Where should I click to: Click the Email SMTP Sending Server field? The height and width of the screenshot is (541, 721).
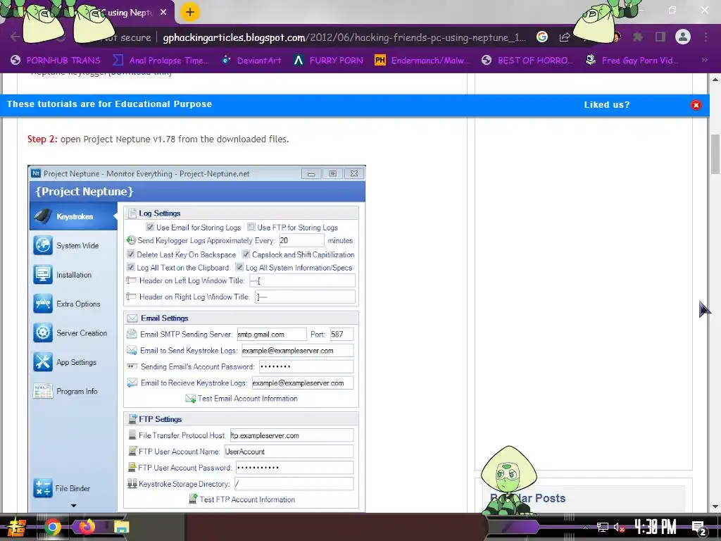pyautogui.click(x=271, y=335)
